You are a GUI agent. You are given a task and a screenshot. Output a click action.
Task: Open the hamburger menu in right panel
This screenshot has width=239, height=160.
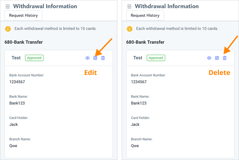click(x=129, y=6)
